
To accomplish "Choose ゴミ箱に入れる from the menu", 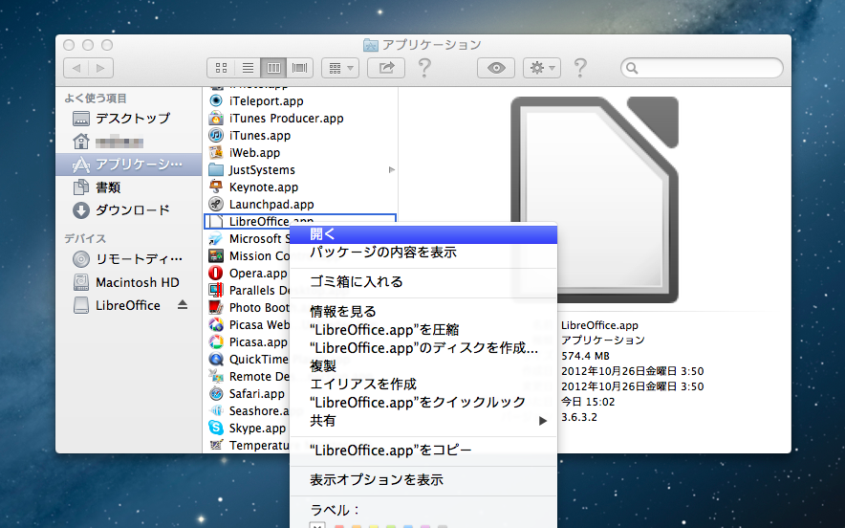I will coord(423,282).
